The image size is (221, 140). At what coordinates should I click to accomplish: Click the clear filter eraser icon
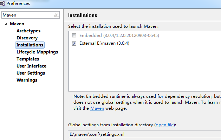pyautogui.click(x=56, y=15)
